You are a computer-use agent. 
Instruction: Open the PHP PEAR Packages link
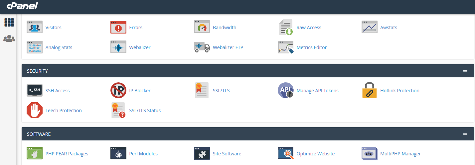click(x=67, y=154)
